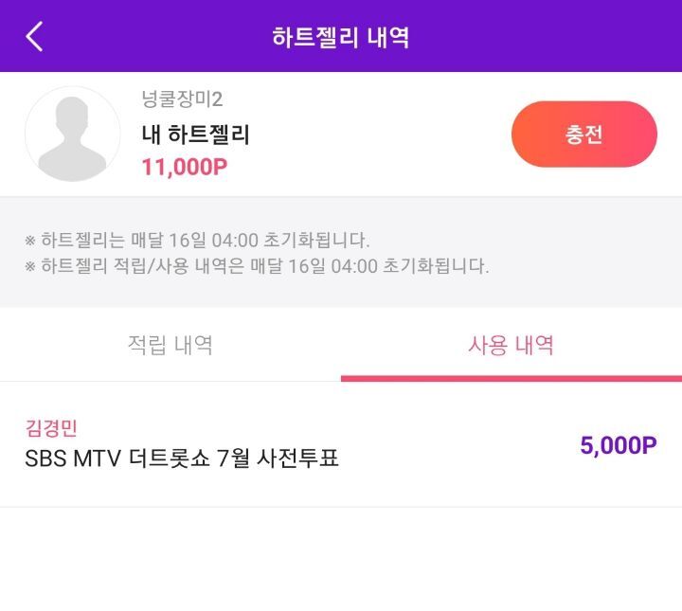Tap the 11,000P heart jelly balance
Viewport: 682px width, 611px height.
click(x=185, y=167)
